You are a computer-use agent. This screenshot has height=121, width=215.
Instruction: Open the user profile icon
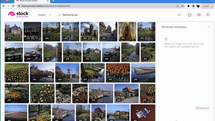point(208,15)
